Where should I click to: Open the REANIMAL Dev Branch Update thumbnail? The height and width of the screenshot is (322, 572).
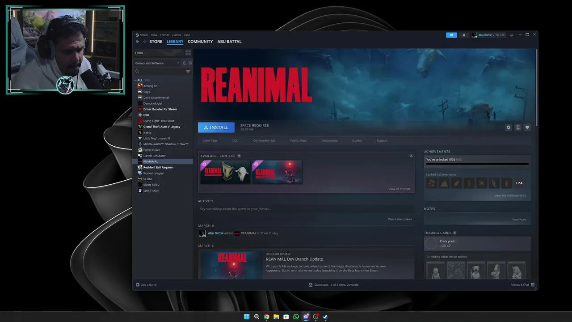(x=231, y=265)
